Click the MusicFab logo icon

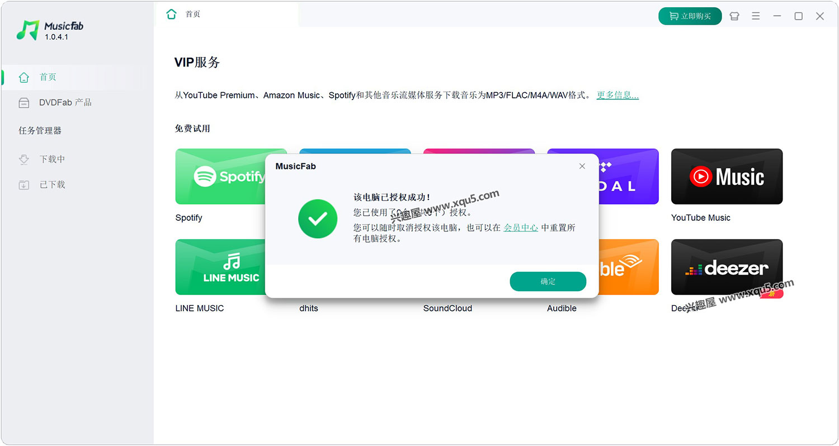[x=27, y=30]
